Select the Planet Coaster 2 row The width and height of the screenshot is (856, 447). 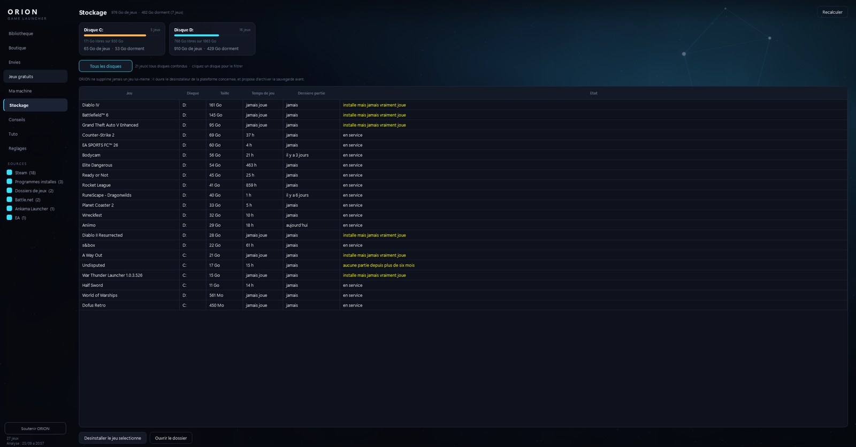point(463,205)
